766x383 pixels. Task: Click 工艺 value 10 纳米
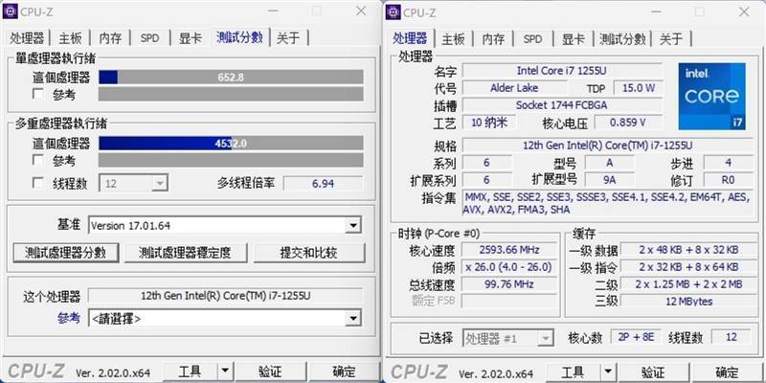tap(489, 123)
